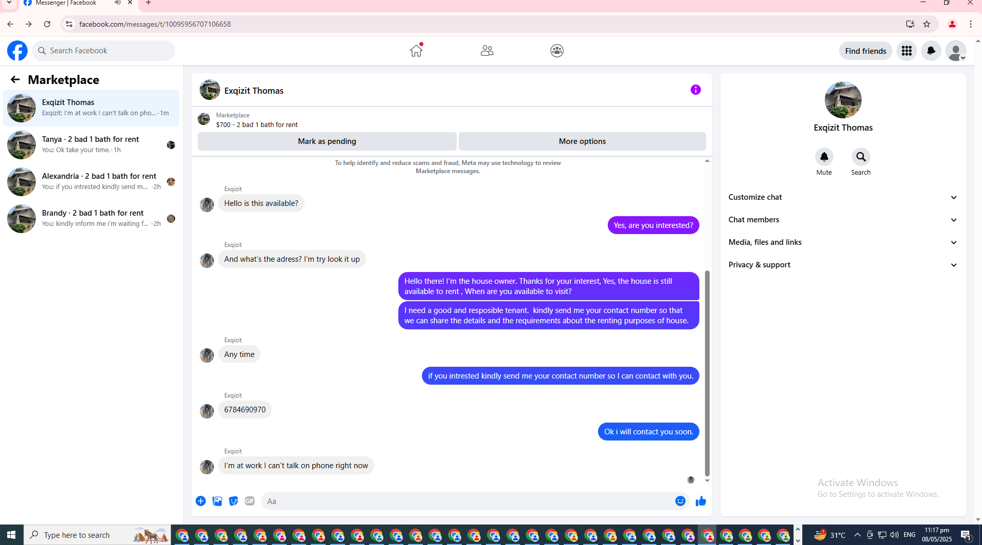Image resolution: width=982 pixels, height=545 pixels.
Task: Open the Brandy 2 bad 1 bath conversation
Action: (x=91, y=219)
